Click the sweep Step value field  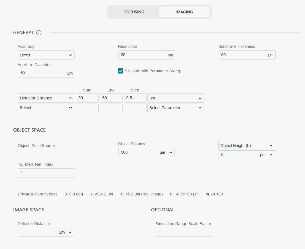pyautogui.click(x=135, y=98)
